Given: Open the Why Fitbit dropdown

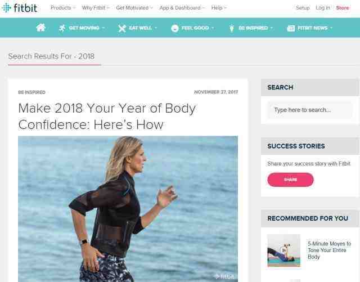Looking at the screenshot, I should 96,8.
